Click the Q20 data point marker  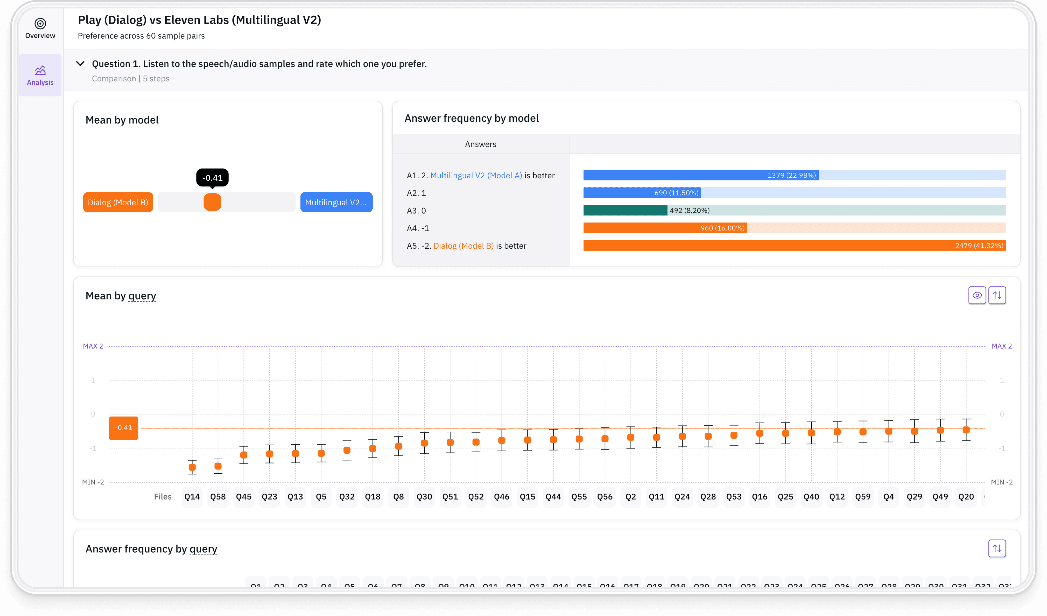tap(966, 430)
